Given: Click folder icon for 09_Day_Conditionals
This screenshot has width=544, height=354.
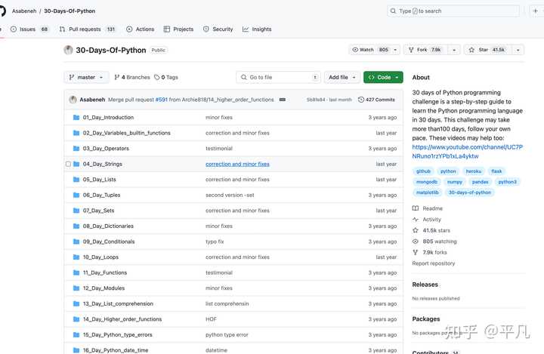Looking at the screenshot, I should pyautogui.click(x=76, y=242).
